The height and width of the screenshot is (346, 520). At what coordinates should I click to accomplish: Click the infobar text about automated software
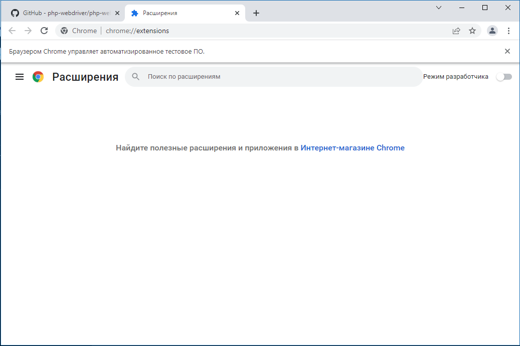[x=107, y=52]
